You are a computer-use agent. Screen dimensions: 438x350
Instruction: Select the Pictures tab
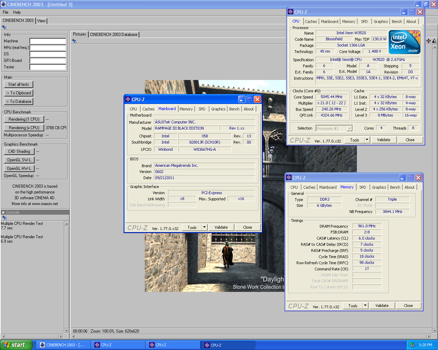coord(79,34)
